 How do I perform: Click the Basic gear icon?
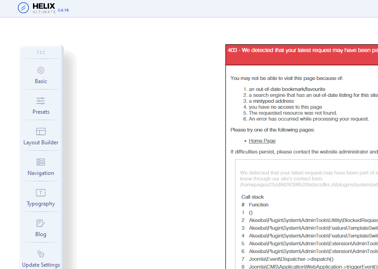click(41, 70)
